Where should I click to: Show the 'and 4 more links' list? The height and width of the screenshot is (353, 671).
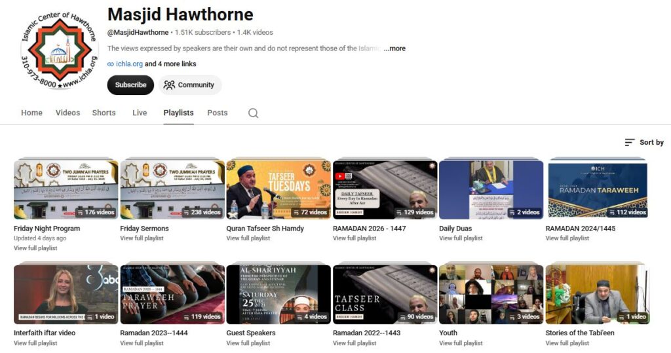pyautogui.click(x=170, y=64)
